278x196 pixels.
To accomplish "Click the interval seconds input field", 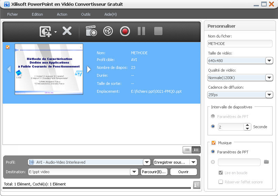I will [x=231, y=127].
